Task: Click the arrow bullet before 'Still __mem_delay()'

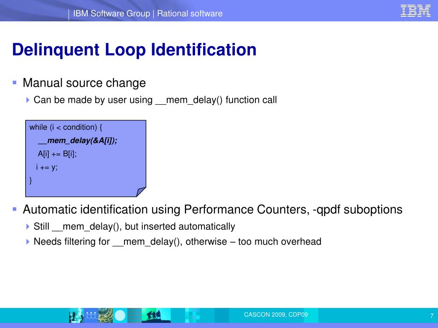Action: (28, 226)
